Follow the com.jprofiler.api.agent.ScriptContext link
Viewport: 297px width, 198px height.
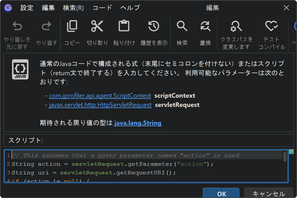(100, 96)
